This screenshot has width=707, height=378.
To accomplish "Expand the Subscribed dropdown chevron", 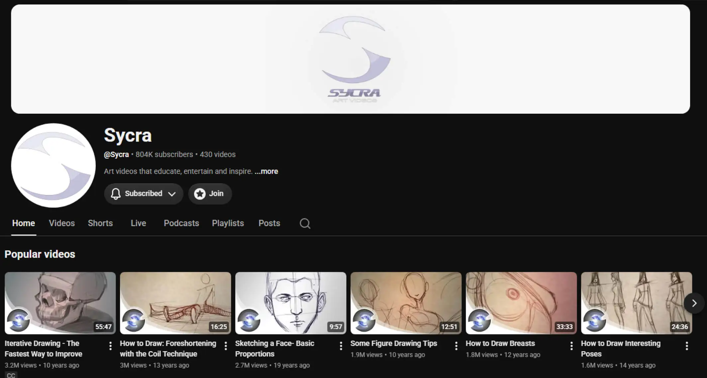I will tap(172, 194).
